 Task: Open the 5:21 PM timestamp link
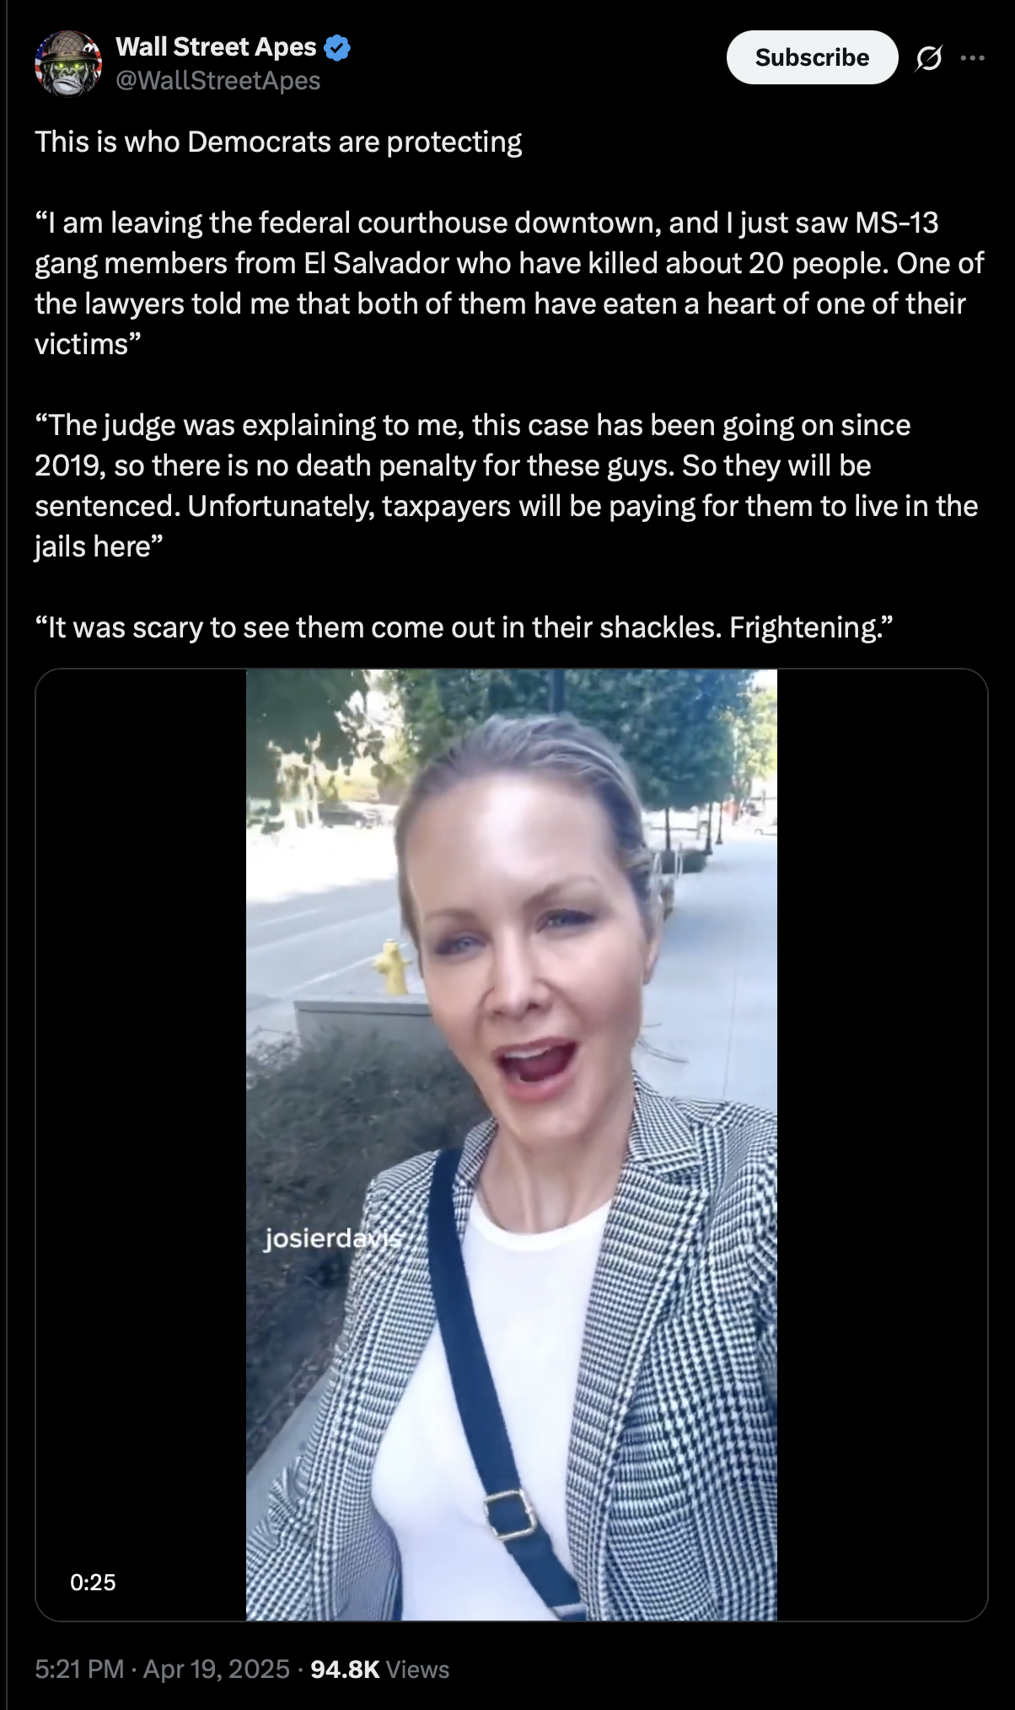79,1669
